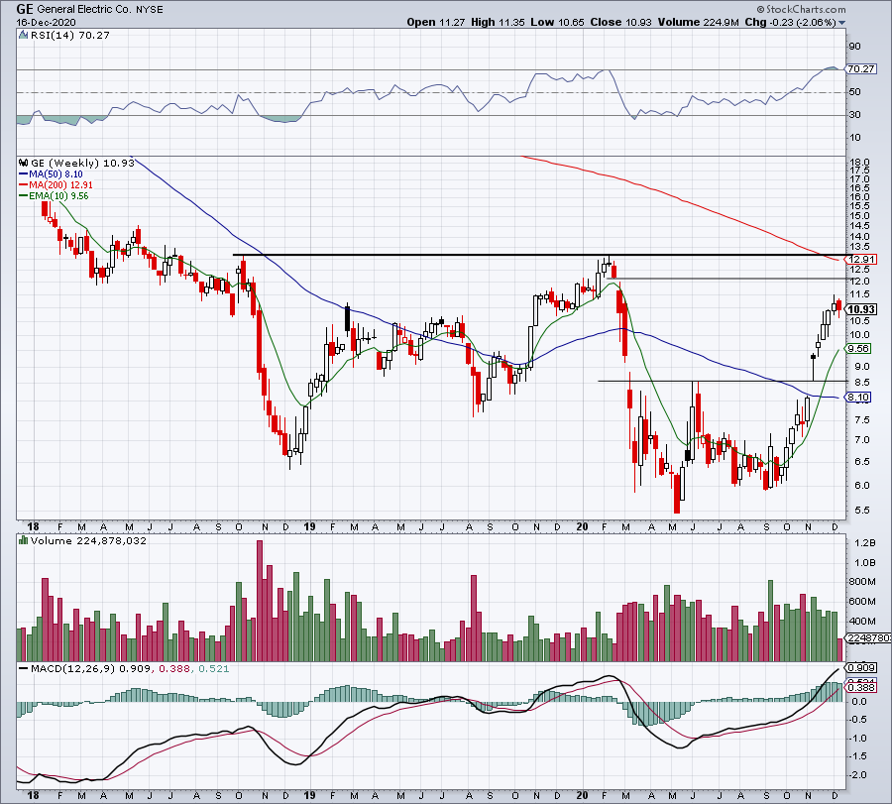The image size is (892, 804).
Task: Click the GE ticker symbol in header
Action: click(x=25, y=9)
